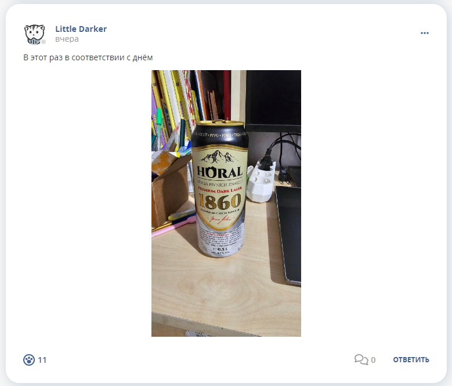Click the HORAL logo in the photo
452x386 pixels.
coord(219,172)
